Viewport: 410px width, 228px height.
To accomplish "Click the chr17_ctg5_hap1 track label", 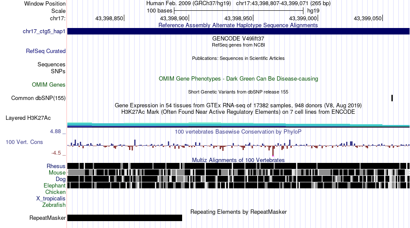I will coord(44,31).
